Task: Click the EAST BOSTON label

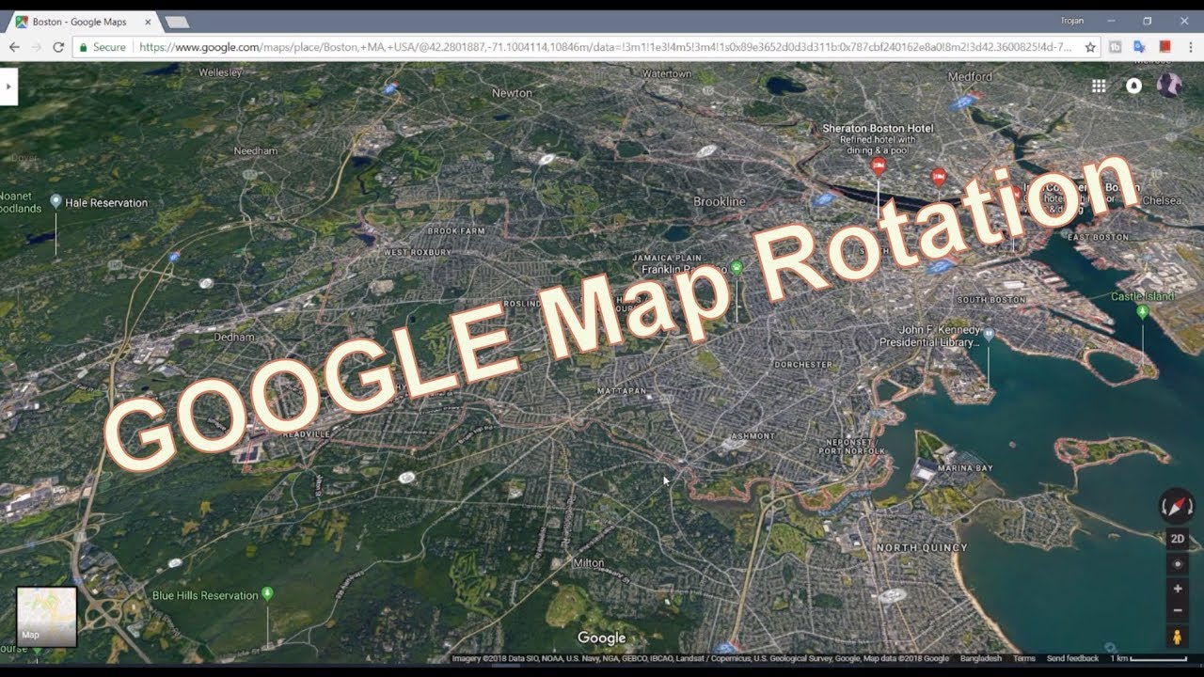Action: 1100,237
